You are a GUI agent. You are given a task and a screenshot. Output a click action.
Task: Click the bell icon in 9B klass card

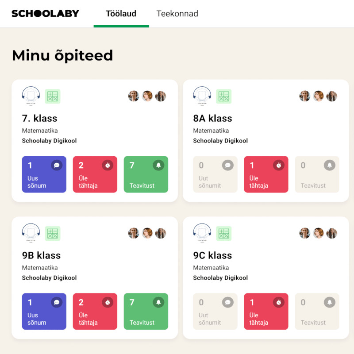point(158,303)
